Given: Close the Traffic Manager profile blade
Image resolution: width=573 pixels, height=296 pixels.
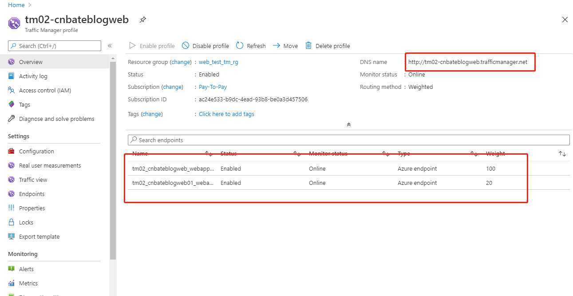Looking at the screenshot, I should click(x=565, y=20).
